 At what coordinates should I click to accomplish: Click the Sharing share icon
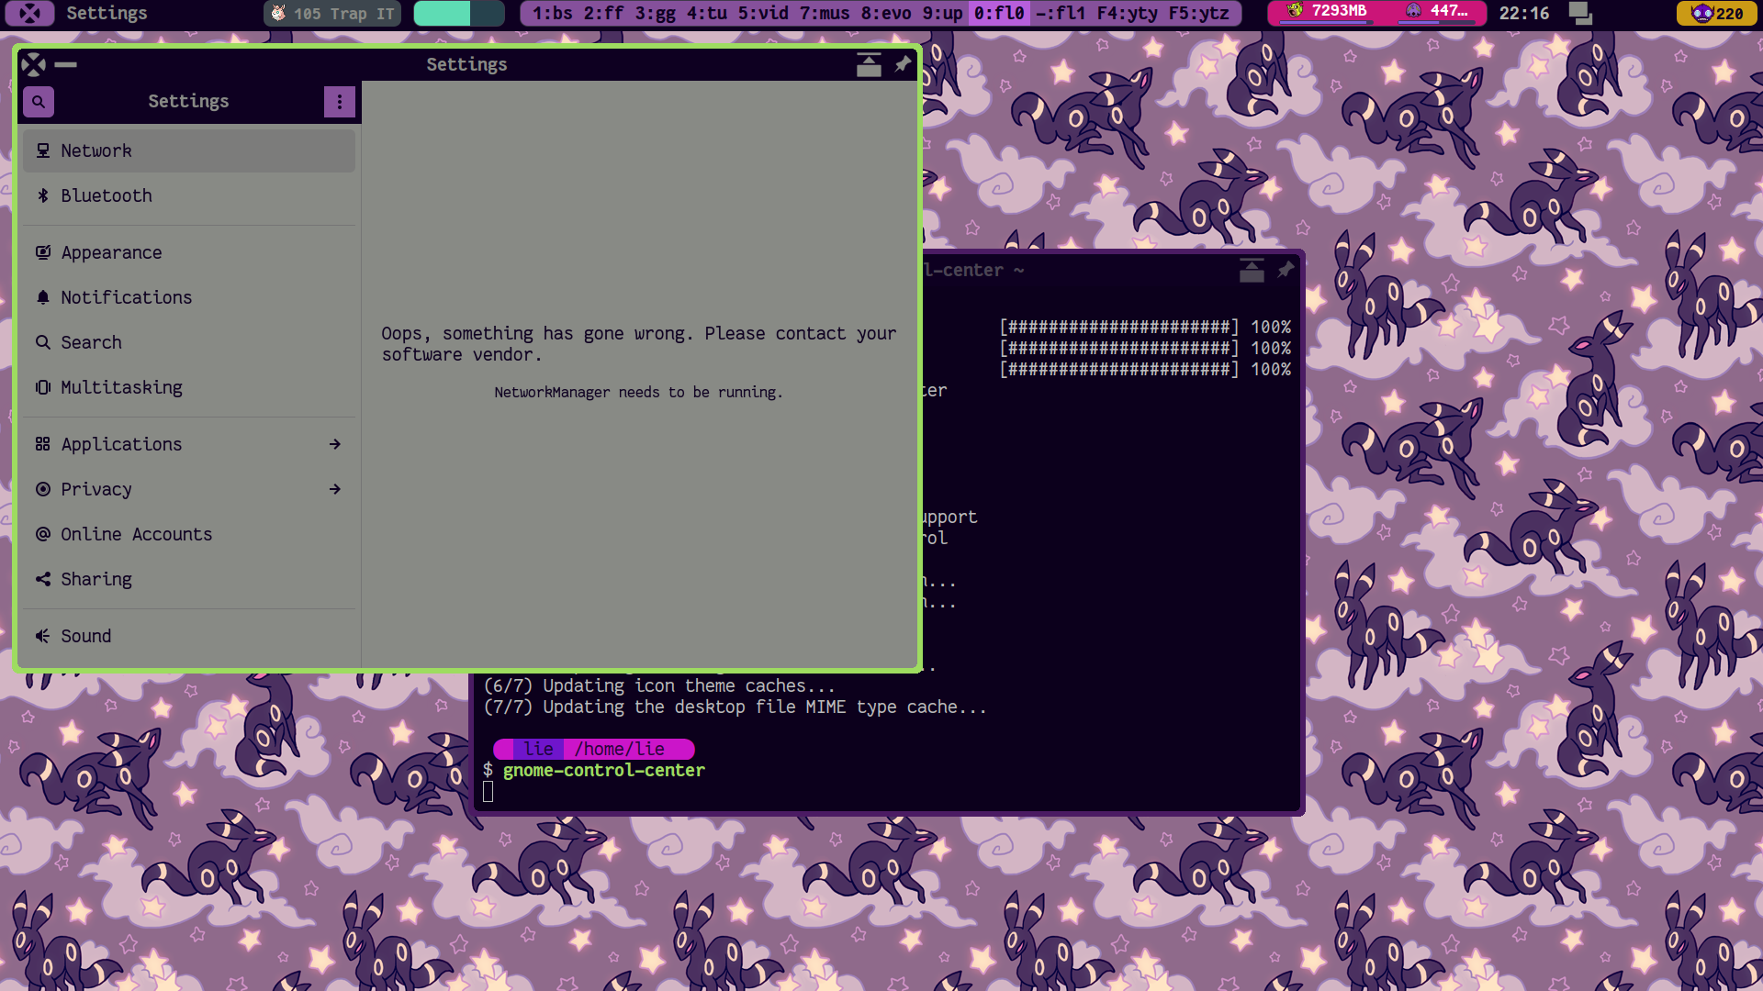click(x=42, y=579)
